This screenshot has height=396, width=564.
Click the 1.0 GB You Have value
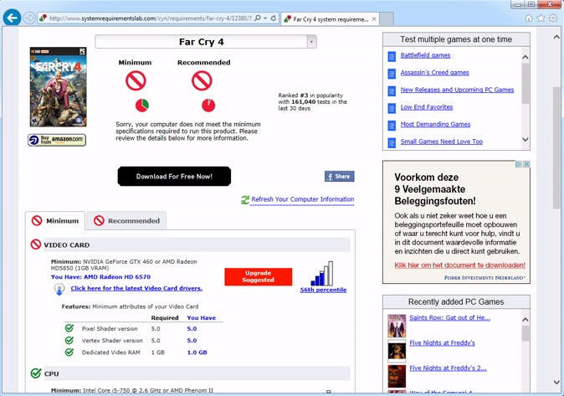point(197,352)
